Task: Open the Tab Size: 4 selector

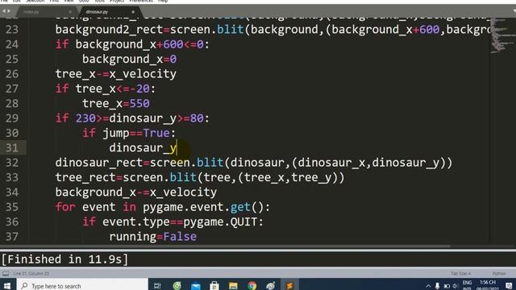Action: [x=460, y=274]
